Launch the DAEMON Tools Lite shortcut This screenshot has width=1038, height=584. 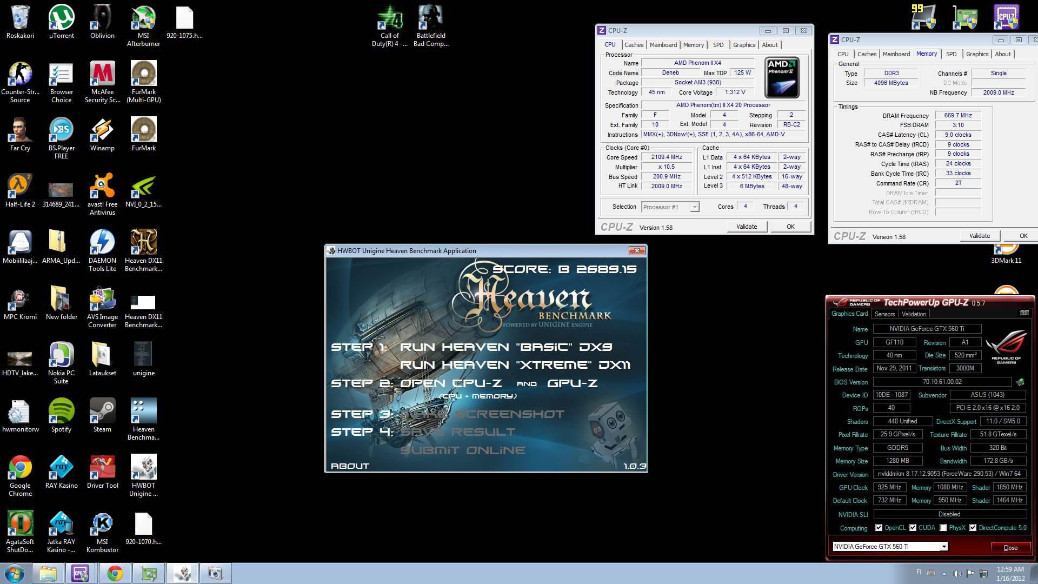click(102, 251)
